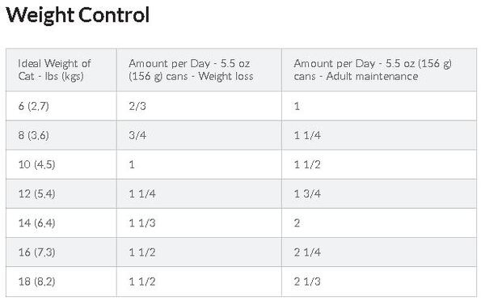Click the 2/3 weight loss value

(137, 106)
